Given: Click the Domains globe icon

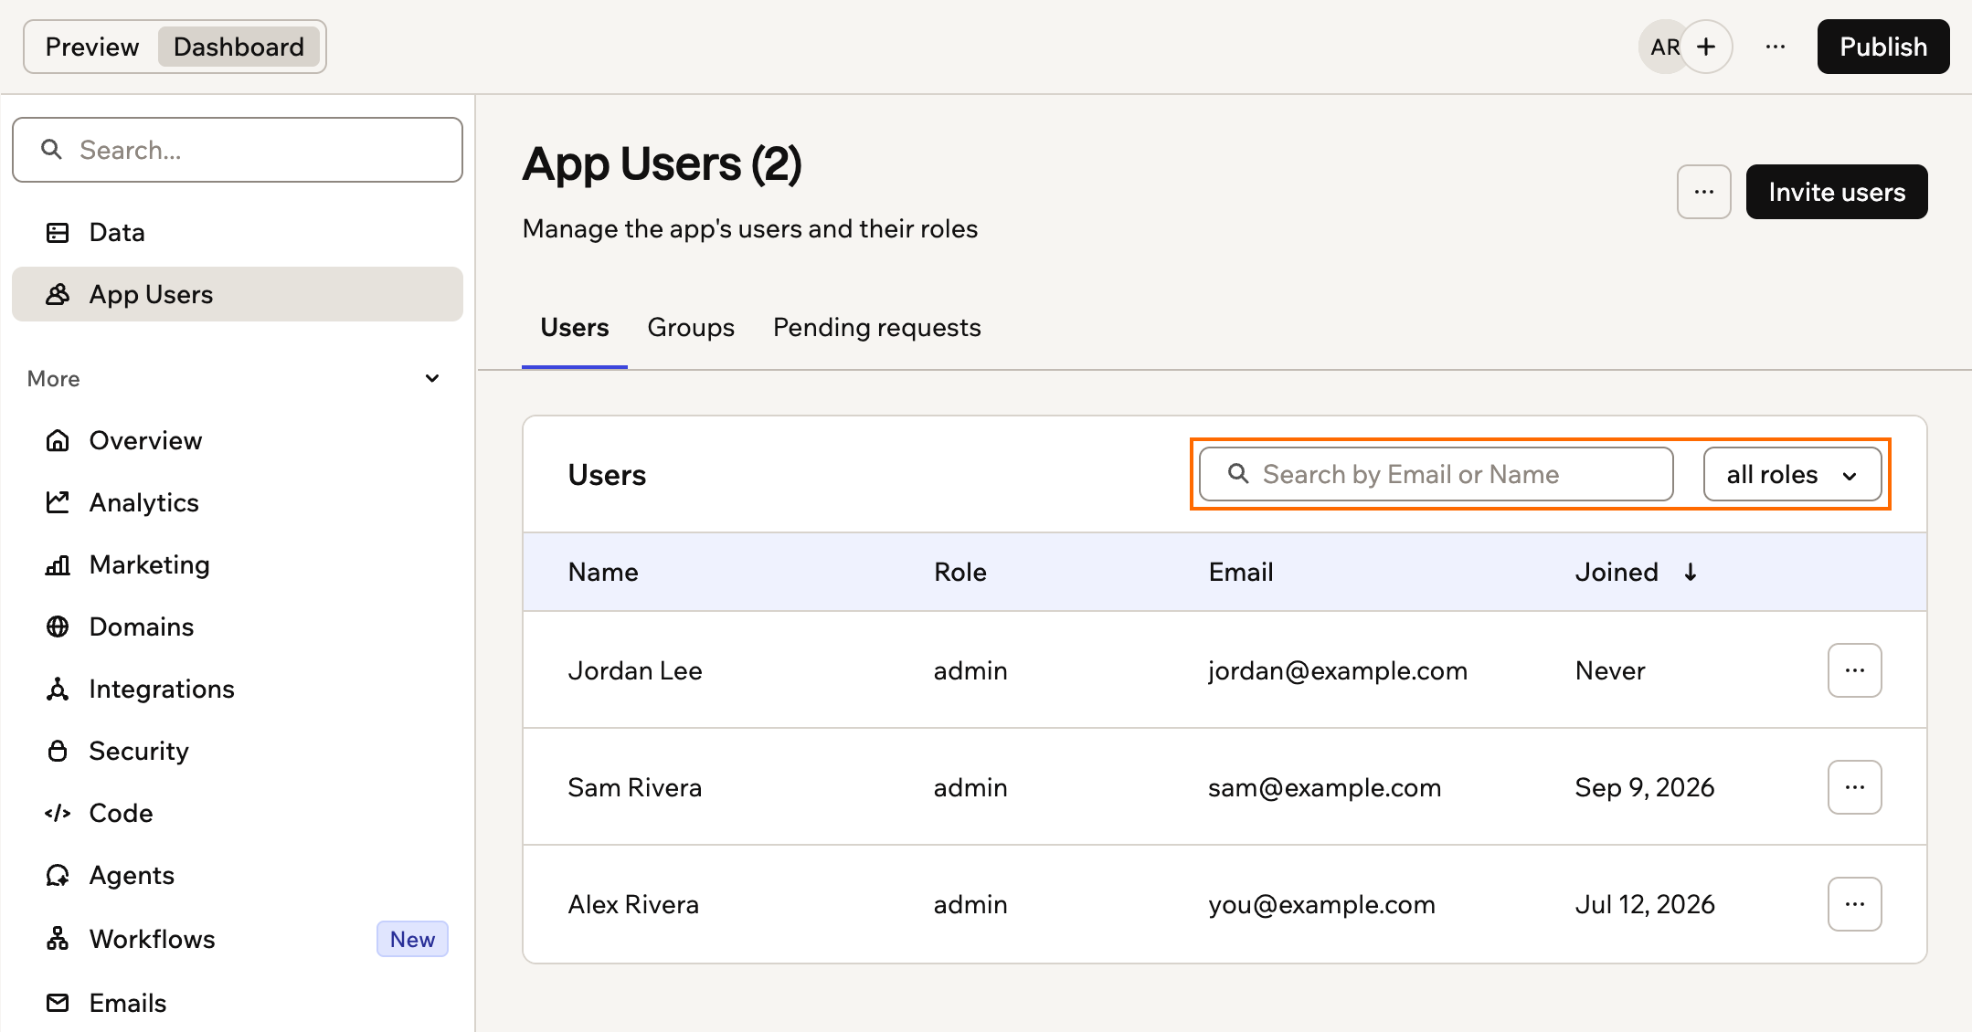Looking at the screenshot, I should tap(58, 627).
